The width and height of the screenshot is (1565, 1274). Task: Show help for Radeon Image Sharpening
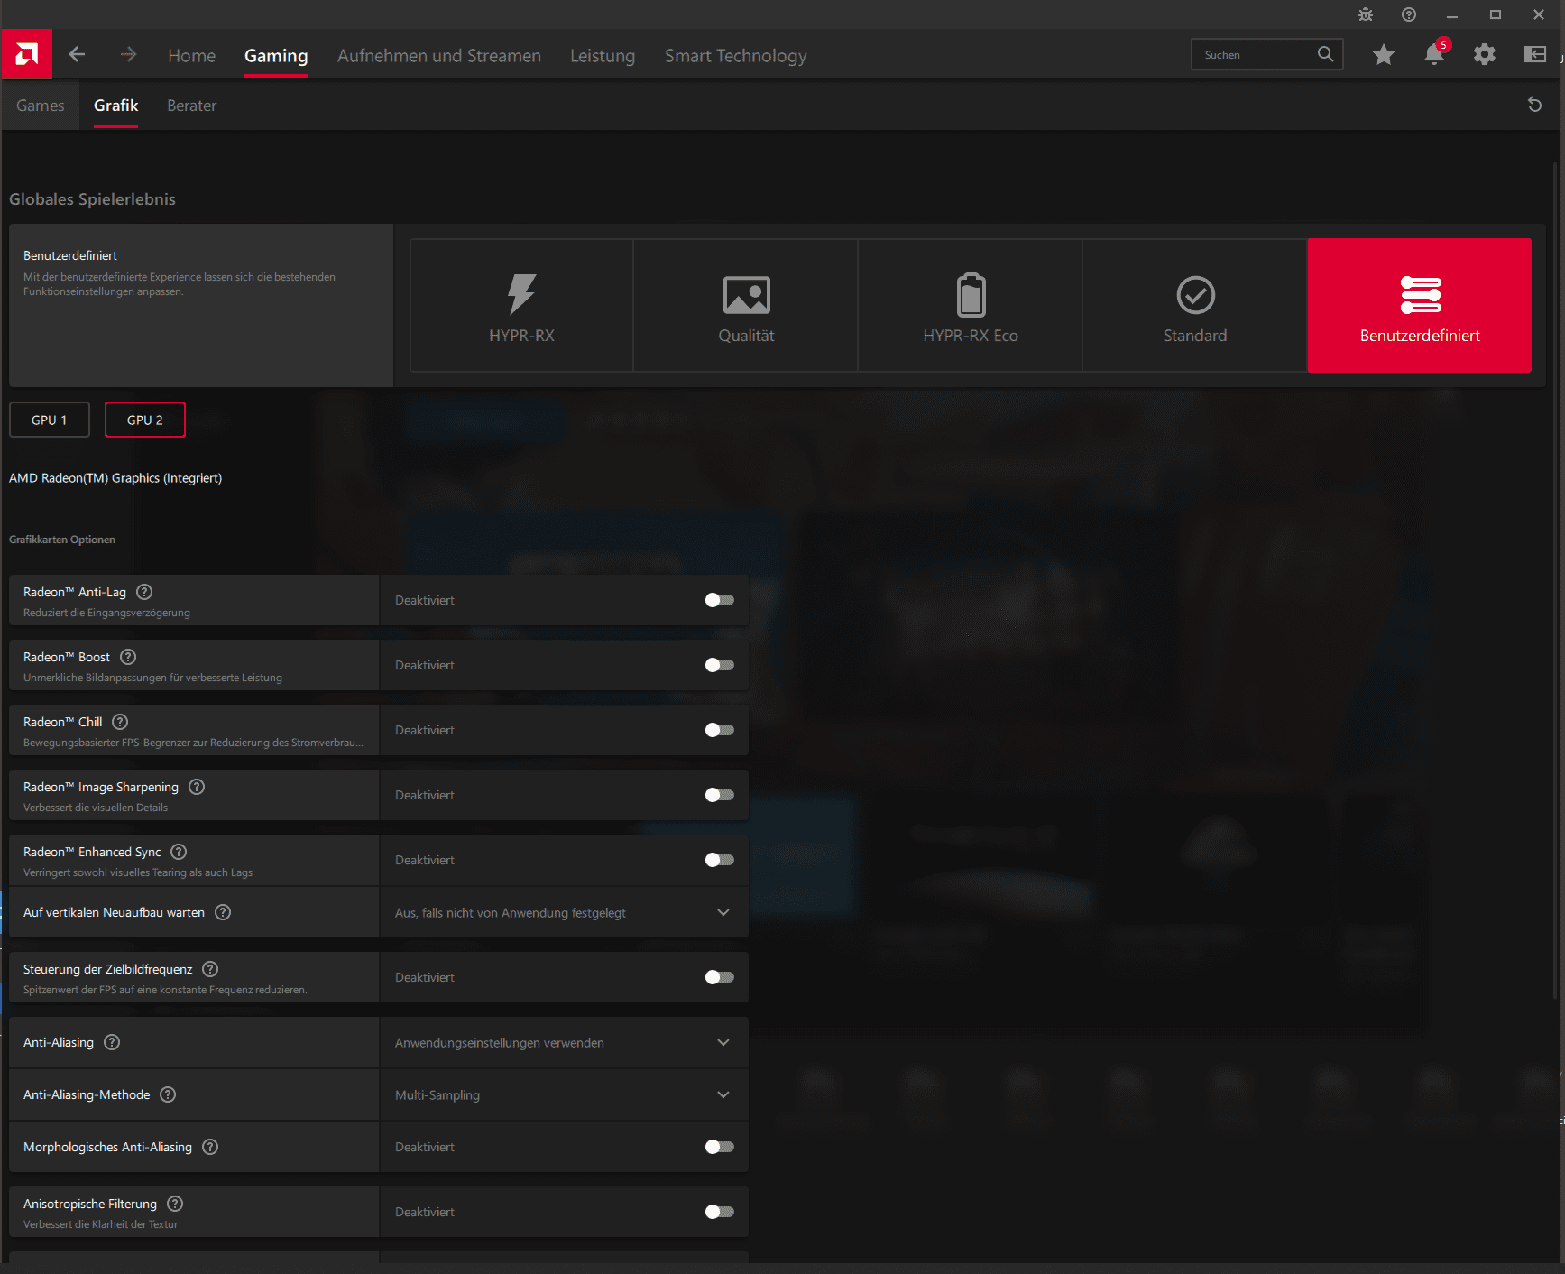[197, 787]
